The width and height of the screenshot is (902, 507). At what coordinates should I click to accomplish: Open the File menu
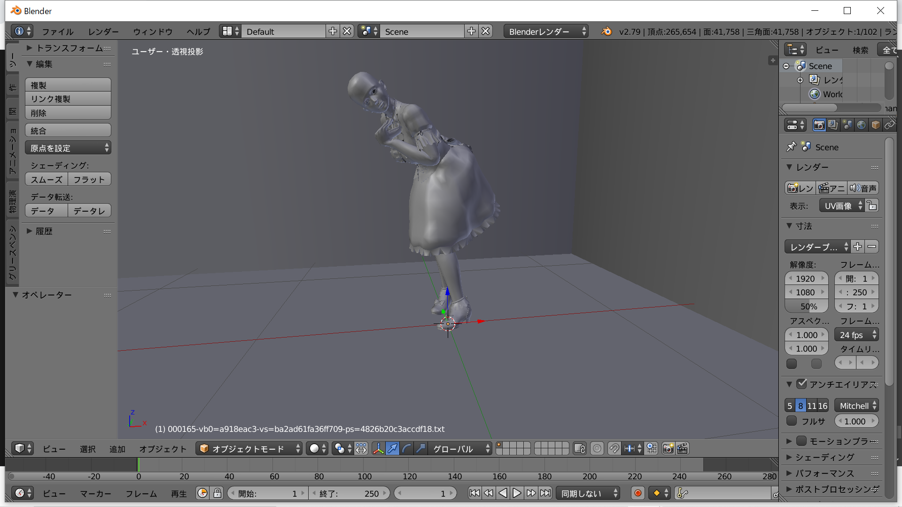point(58,31)
